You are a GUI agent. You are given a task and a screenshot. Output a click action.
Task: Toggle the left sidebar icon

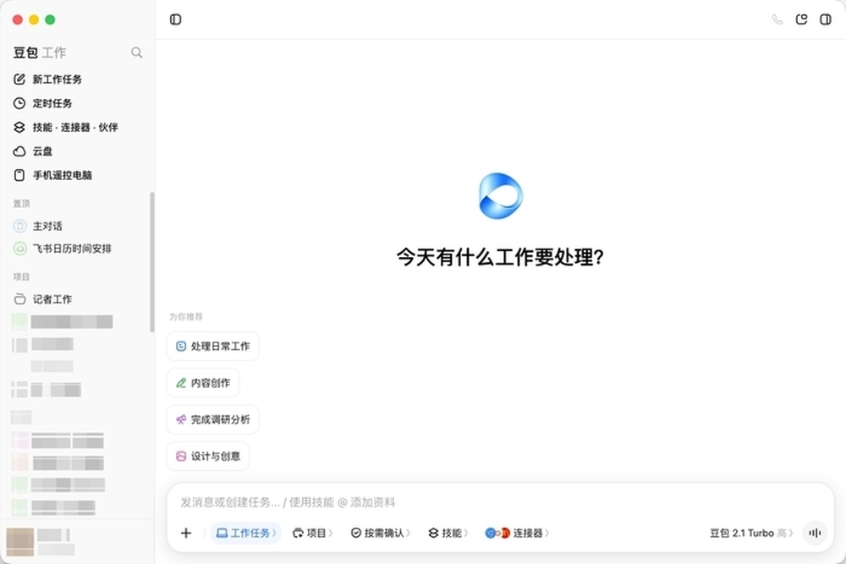175,20
